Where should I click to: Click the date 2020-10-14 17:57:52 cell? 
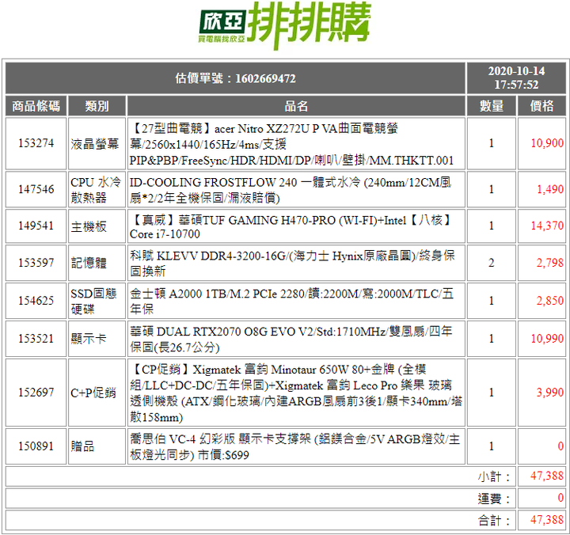coord(516,78)
